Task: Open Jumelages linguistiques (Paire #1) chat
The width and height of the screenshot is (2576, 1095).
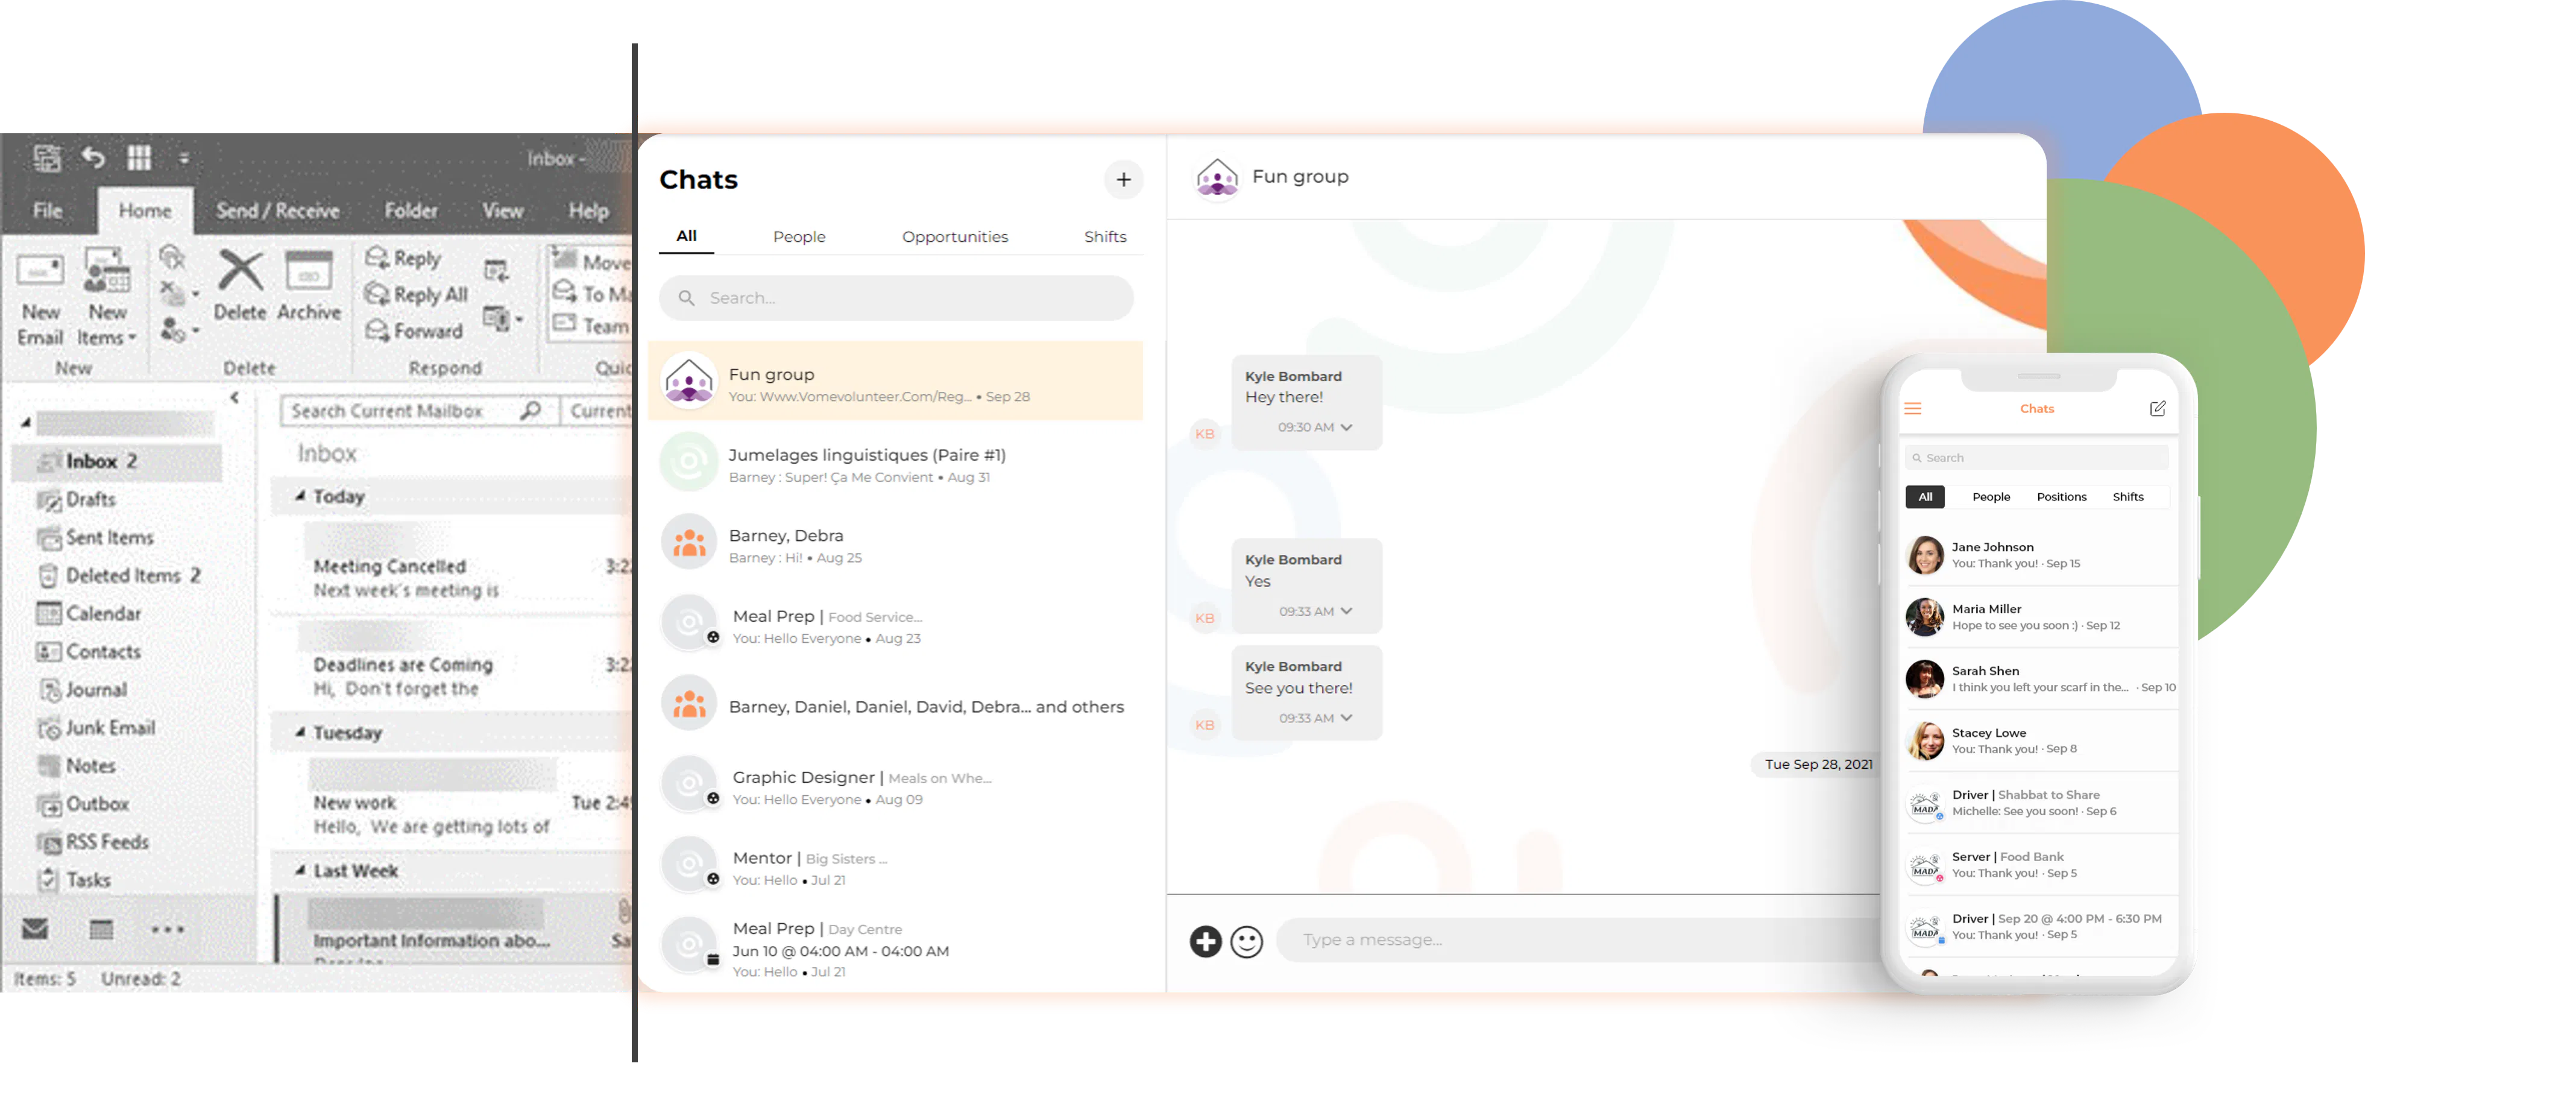Action: pyautogui.click(x=895, y=462)
